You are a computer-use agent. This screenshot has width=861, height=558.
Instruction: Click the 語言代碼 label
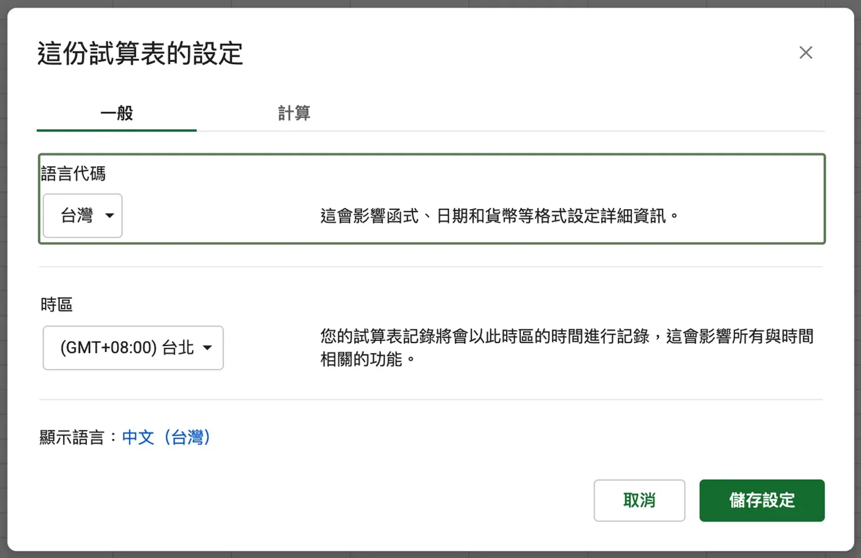(74, 174)
